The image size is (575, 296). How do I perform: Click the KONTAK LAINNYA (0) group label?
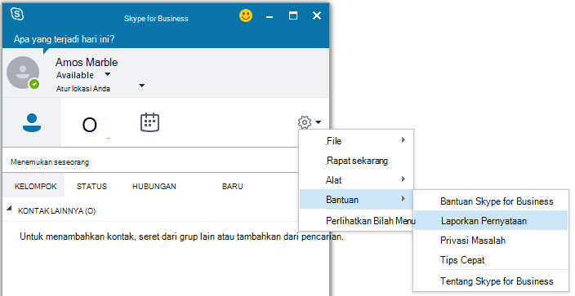pyautogui.click(x=56, y=211)
